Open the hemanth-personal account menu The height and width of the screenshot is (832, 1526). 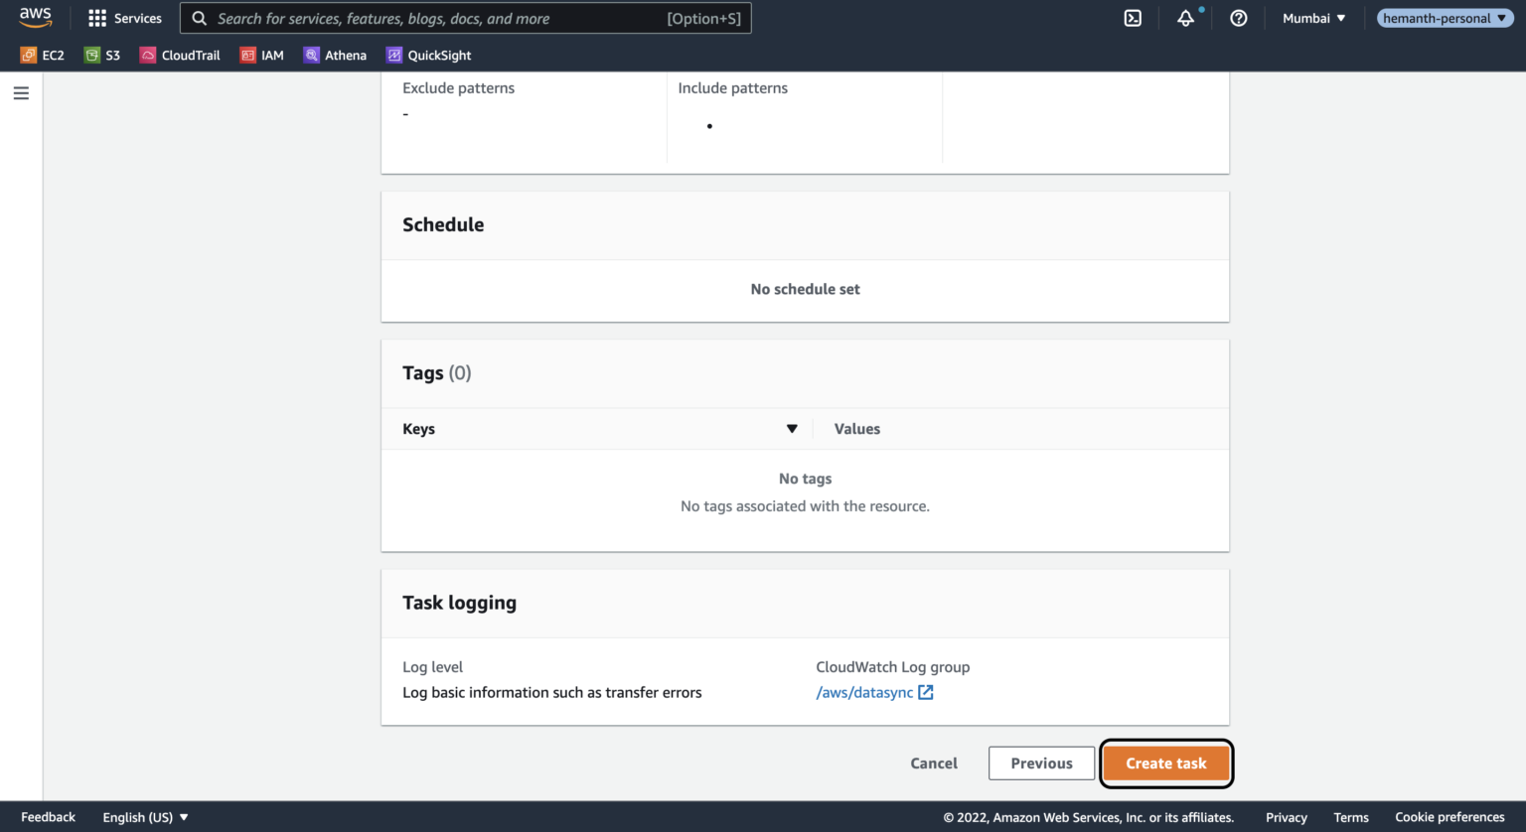tap(1444, 17)
